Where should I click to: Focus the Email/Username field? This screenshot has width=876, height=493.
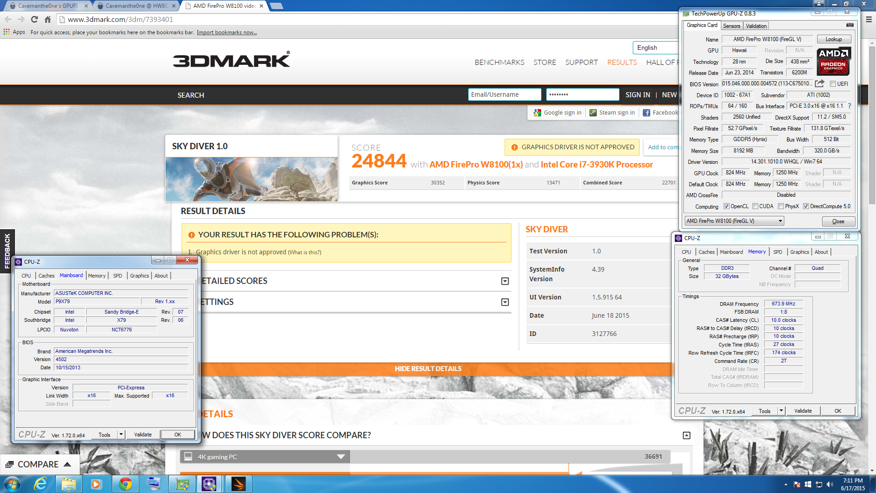(504, 94)
